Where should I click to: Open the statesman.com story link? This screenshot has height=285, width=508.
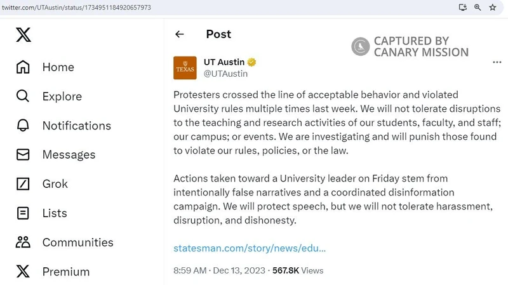tap(250, 248)
